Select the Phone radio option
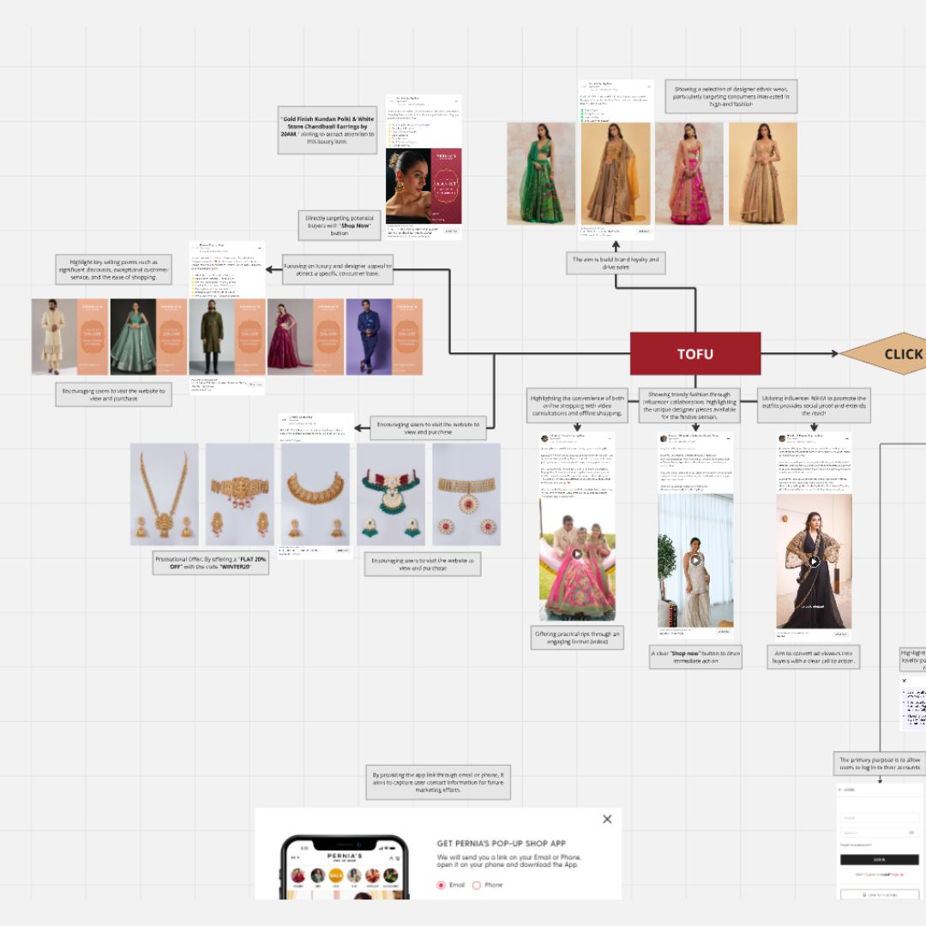The image size is (926, 926). 477,885
